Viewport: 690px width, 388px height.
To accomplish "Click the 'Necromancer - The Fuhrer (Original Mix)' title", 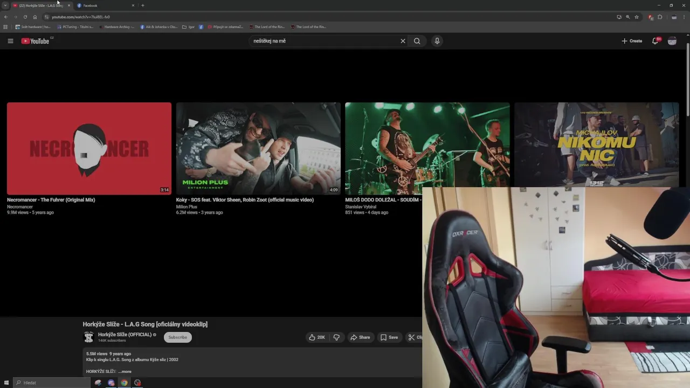I will (x=51, y=200).
